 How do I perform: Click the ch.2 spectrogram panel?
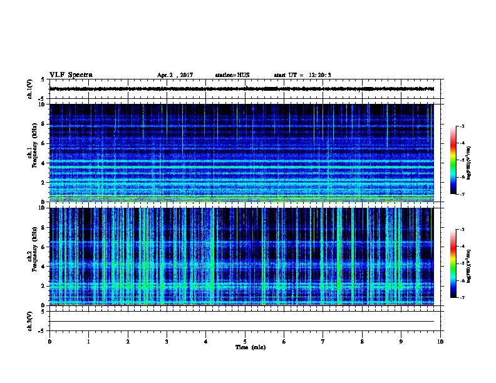242,257
